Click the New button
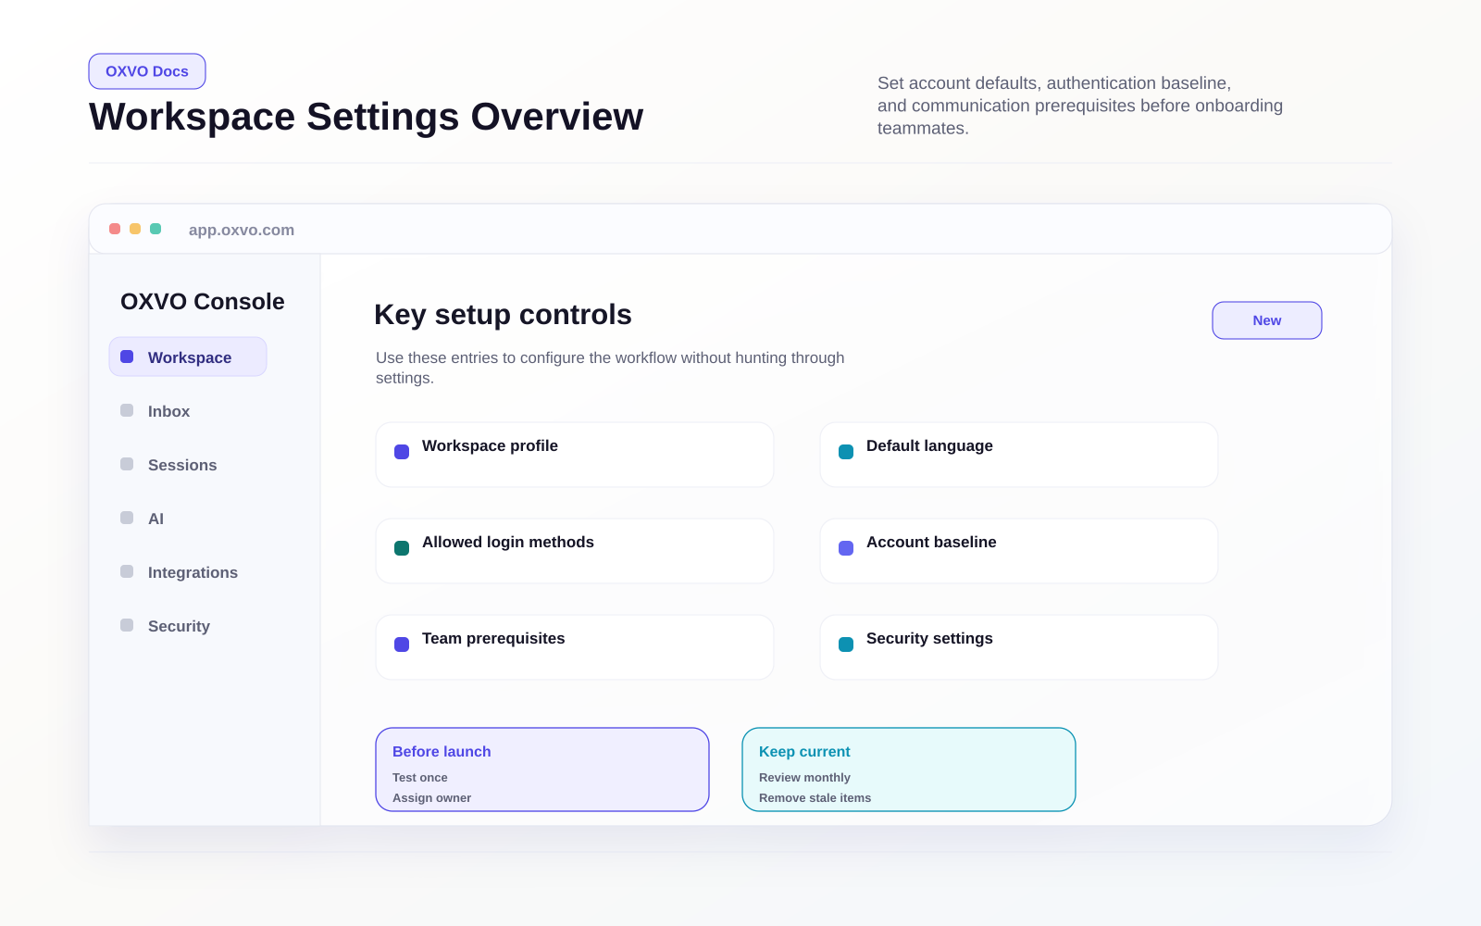Image resolution: width=1481 pixels, height=926 pixels. pos(1267,320)
